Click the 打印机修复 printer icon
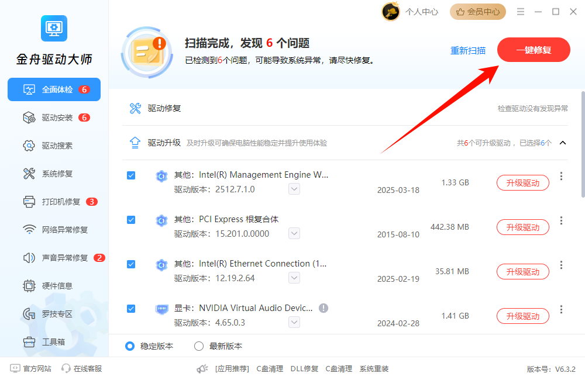Screen dimensions: 585x380 click(x=29, y=202)
